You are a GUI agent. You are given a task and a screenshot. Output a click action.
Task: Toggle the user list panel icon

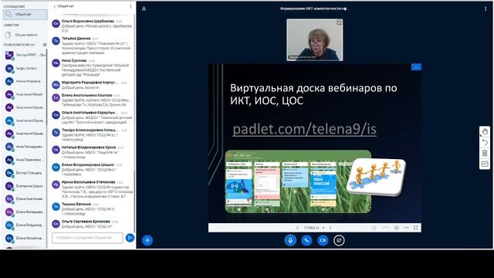pyautogui.click(x=144, y=8)
